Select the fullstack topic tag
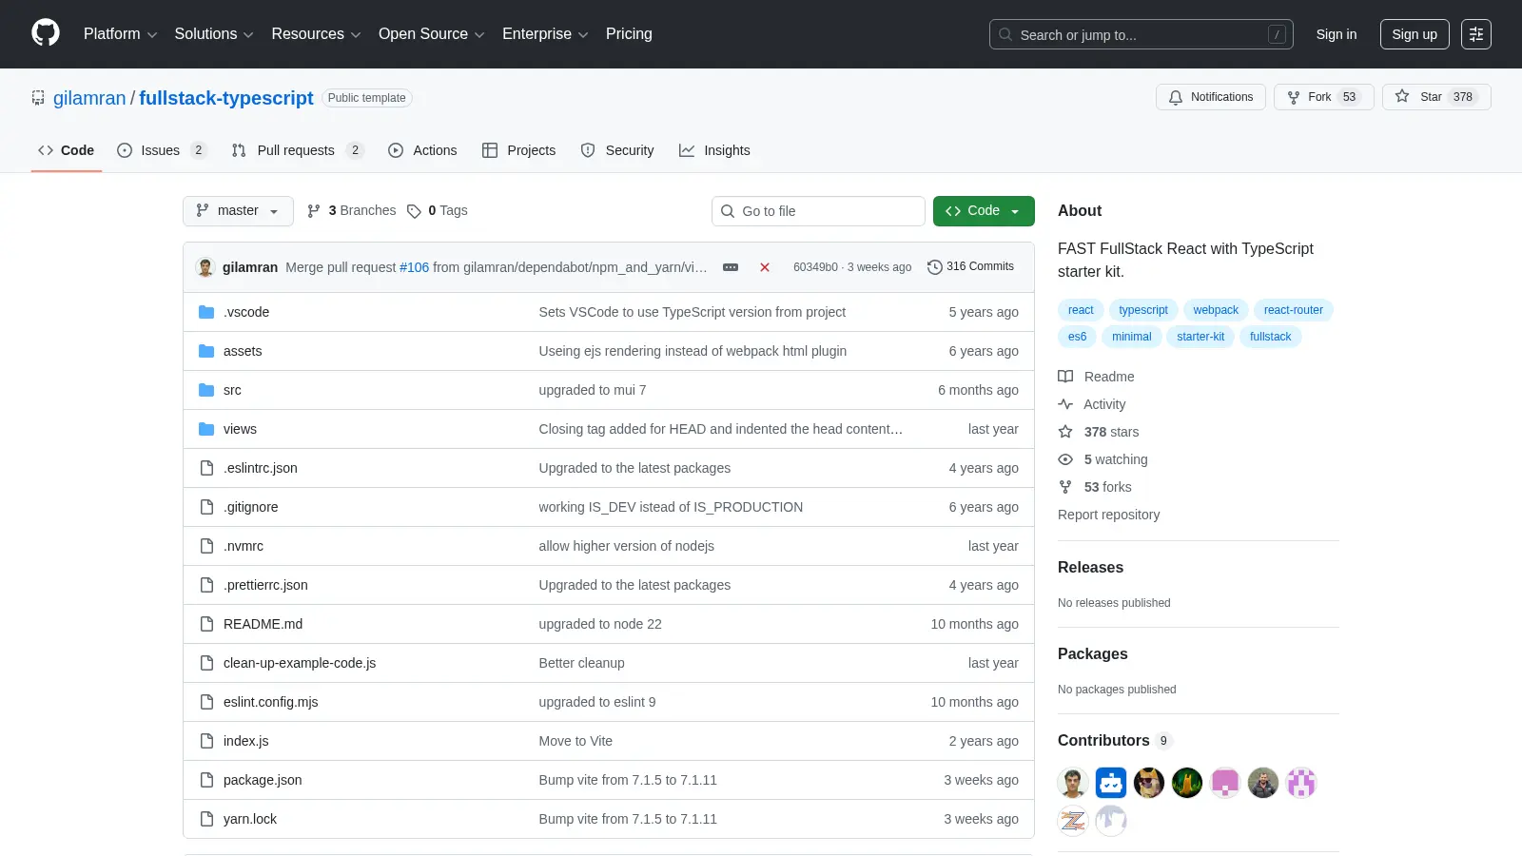 1271,337
